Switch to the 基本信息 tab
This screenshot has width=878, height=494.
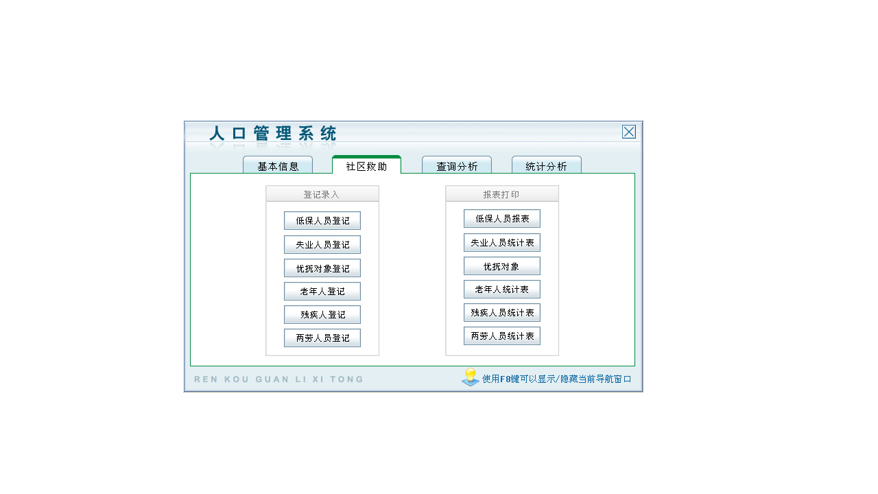pos(278,165)
